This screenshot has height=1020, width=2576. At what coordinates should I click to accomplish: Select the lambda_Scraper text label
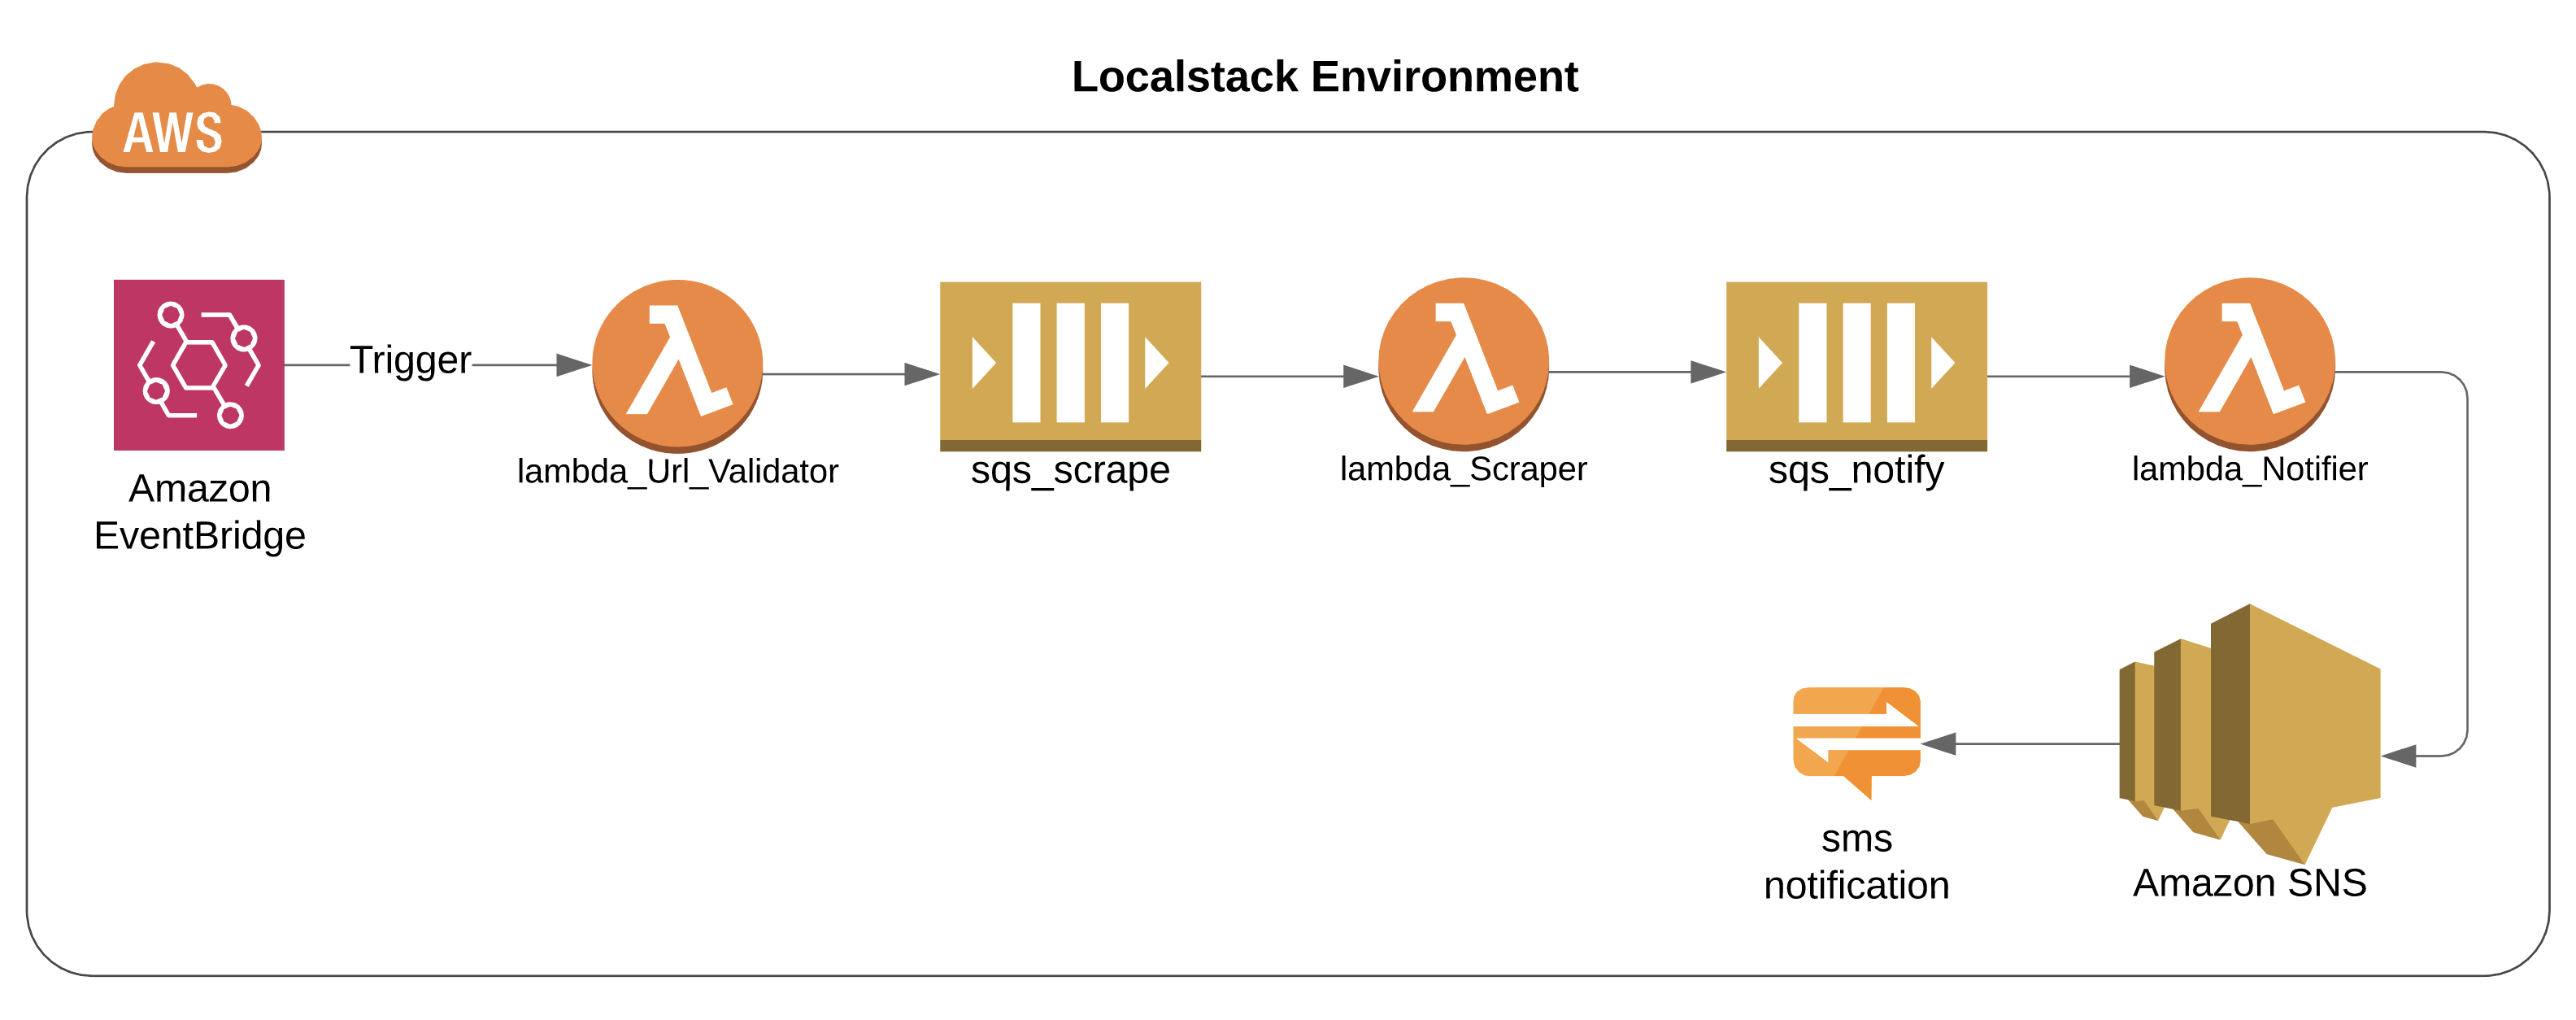[x=1463, y=469]
